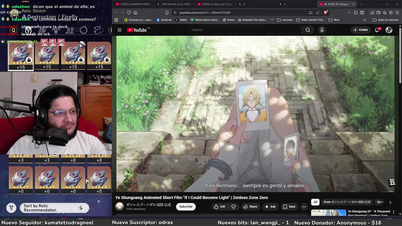Image resolution: width=402 pixels, height=226 pixels.
Task: Open the Video Genshin FUE bookmarks folder
Action: pos(310,20)
